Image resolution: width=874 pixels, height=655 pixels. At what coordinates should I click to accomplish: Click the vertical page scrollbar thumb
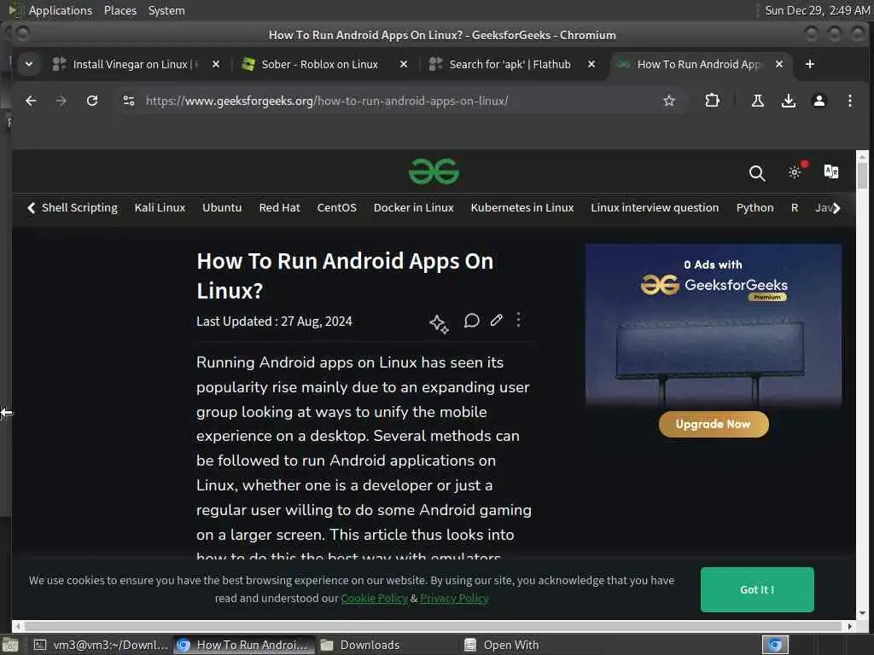[x=862, y=176]
